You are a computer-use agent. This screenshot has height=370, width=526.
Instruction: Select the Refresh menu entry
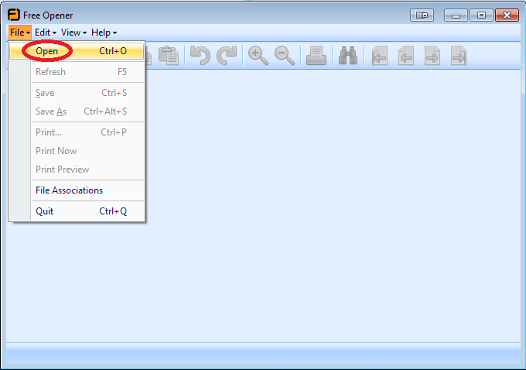tap(77, 72)
